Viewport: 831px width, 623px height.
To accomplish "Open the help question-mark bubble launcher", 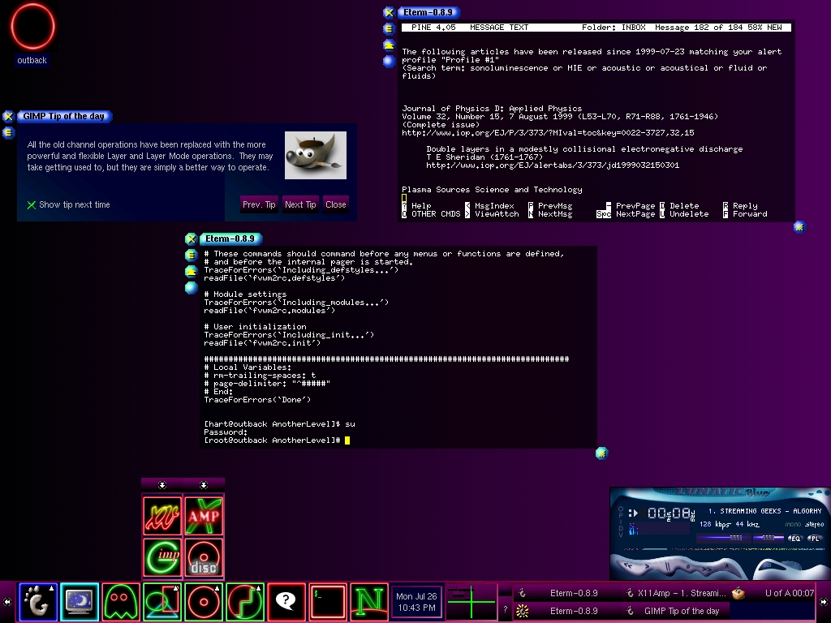I will pos(286,602).
